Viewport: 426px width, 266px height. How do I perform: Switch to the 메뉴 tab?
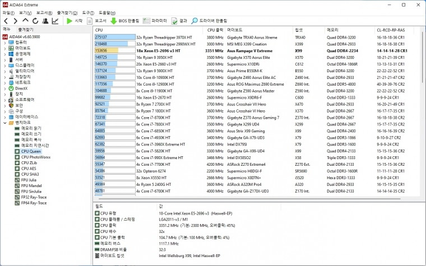(x=7, y=29)
